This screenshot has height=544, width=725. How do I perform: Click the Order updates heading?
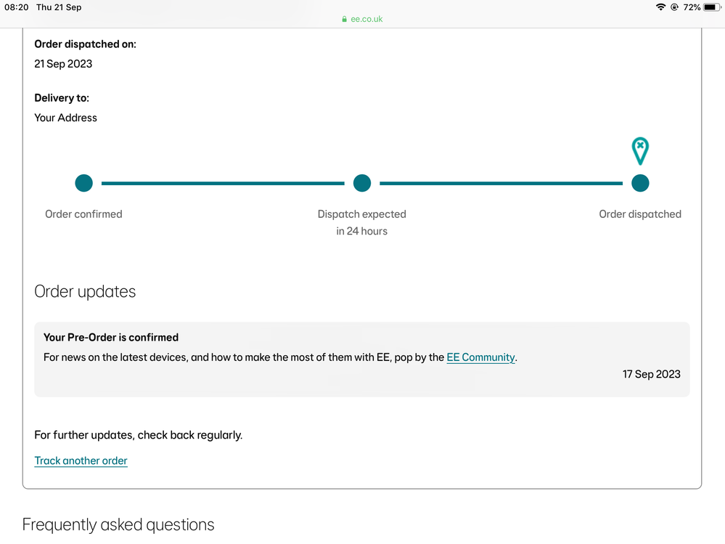coord(85,292)
